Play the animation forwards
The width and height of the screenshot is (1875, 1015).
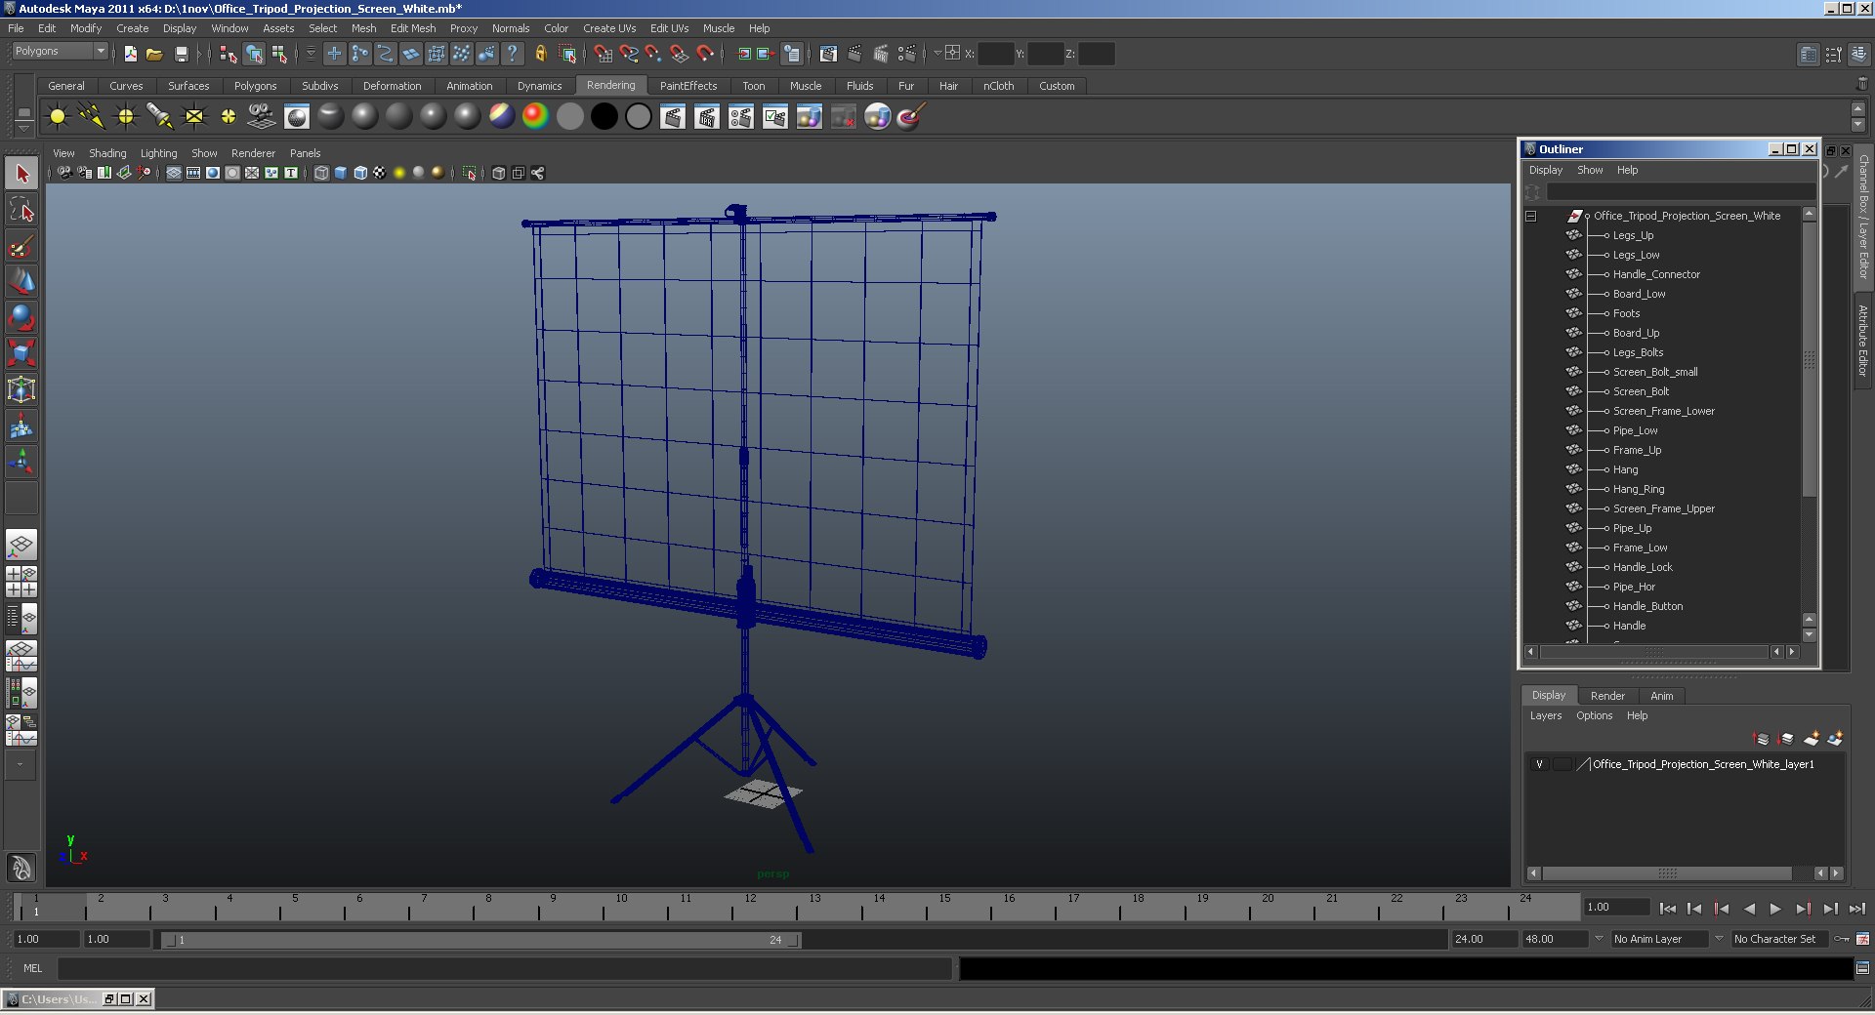[1775, 909]
